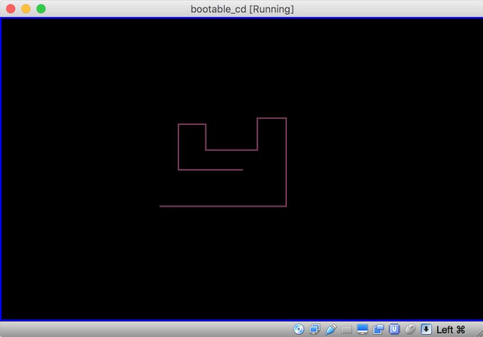Image resolution: width=483 pixels, height=337 pixels.
Task: Click inside the black VM display
Action: 242,169
